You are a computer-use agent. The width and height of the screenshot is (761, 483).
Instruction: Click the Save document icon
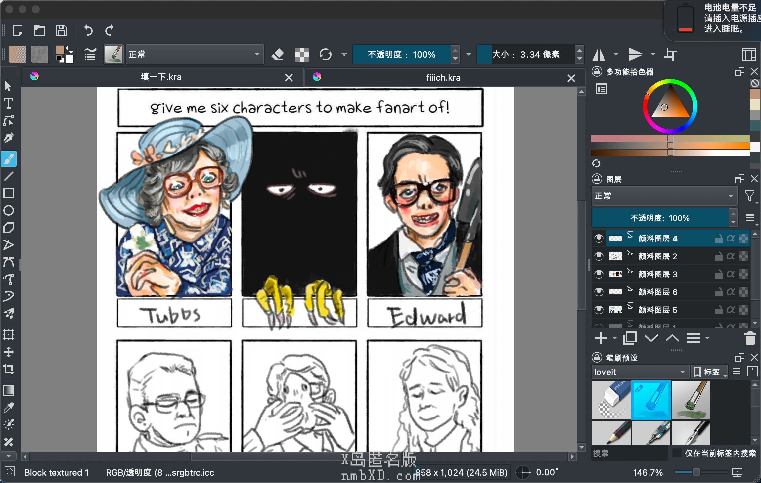tap(61, 30)
